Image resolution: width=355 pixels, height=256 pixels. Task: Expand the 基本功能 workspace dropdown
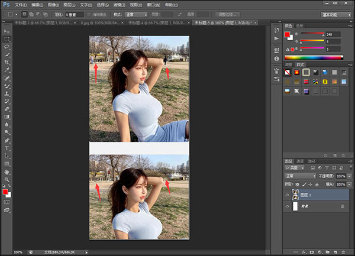point(336,14)
